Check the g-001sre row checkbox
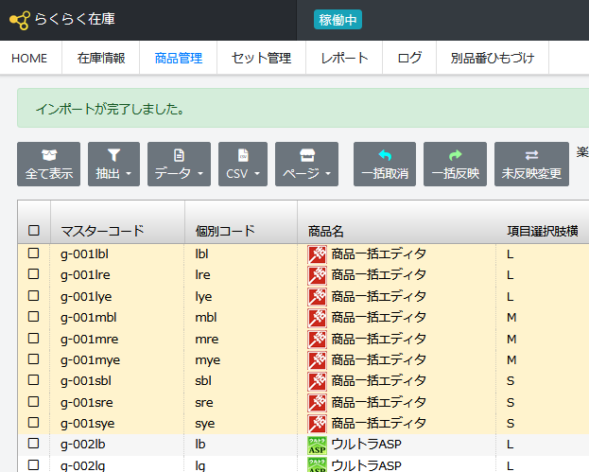589x472 pixels. (34, 401)
